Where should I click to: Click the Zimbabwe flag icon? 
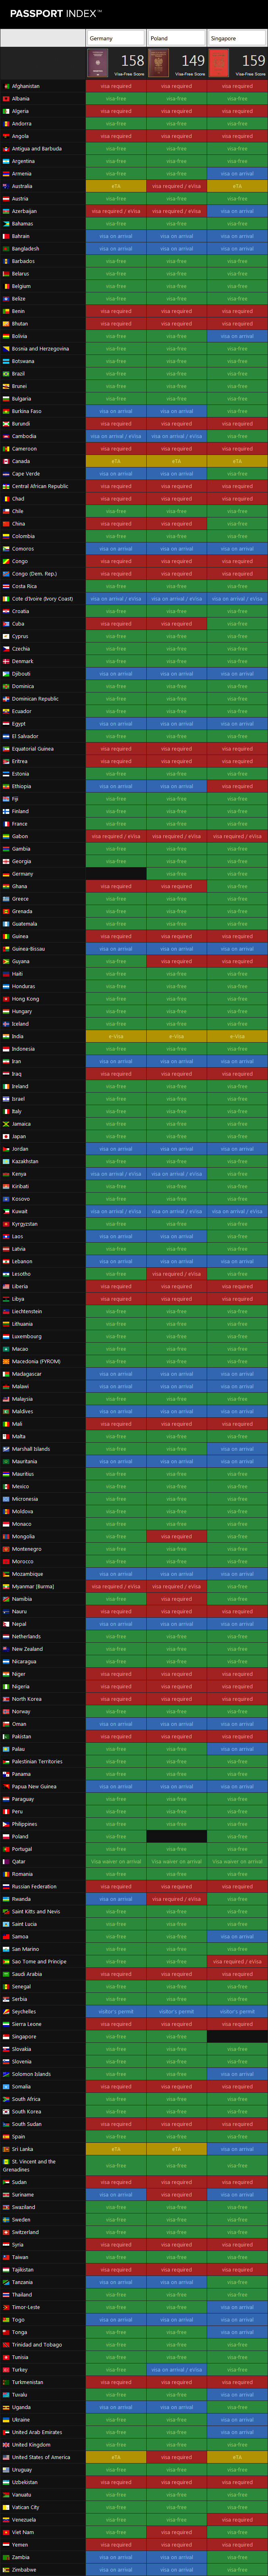[x=6, y=2569]
